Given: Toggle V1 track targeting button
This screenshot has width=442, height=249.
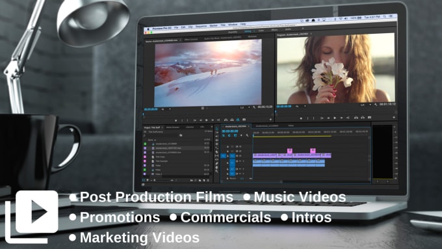Looking at the screenshot, I should [x=232, y=155].
